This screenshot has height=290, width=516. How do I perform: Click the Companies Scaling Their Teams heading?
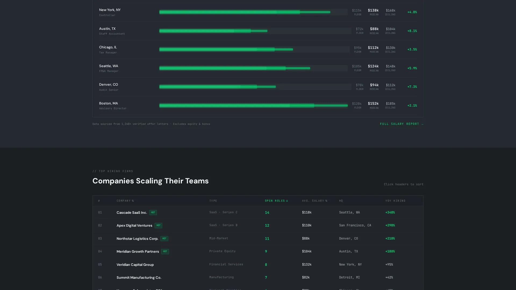(x=150, y=181)
